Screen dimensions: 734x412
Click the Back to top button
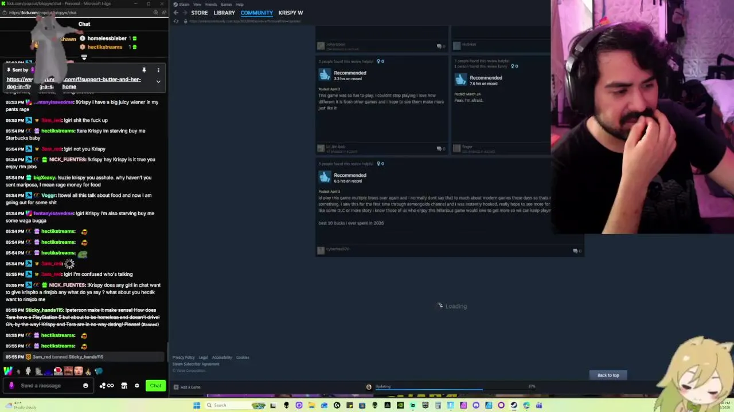[608, 375]
